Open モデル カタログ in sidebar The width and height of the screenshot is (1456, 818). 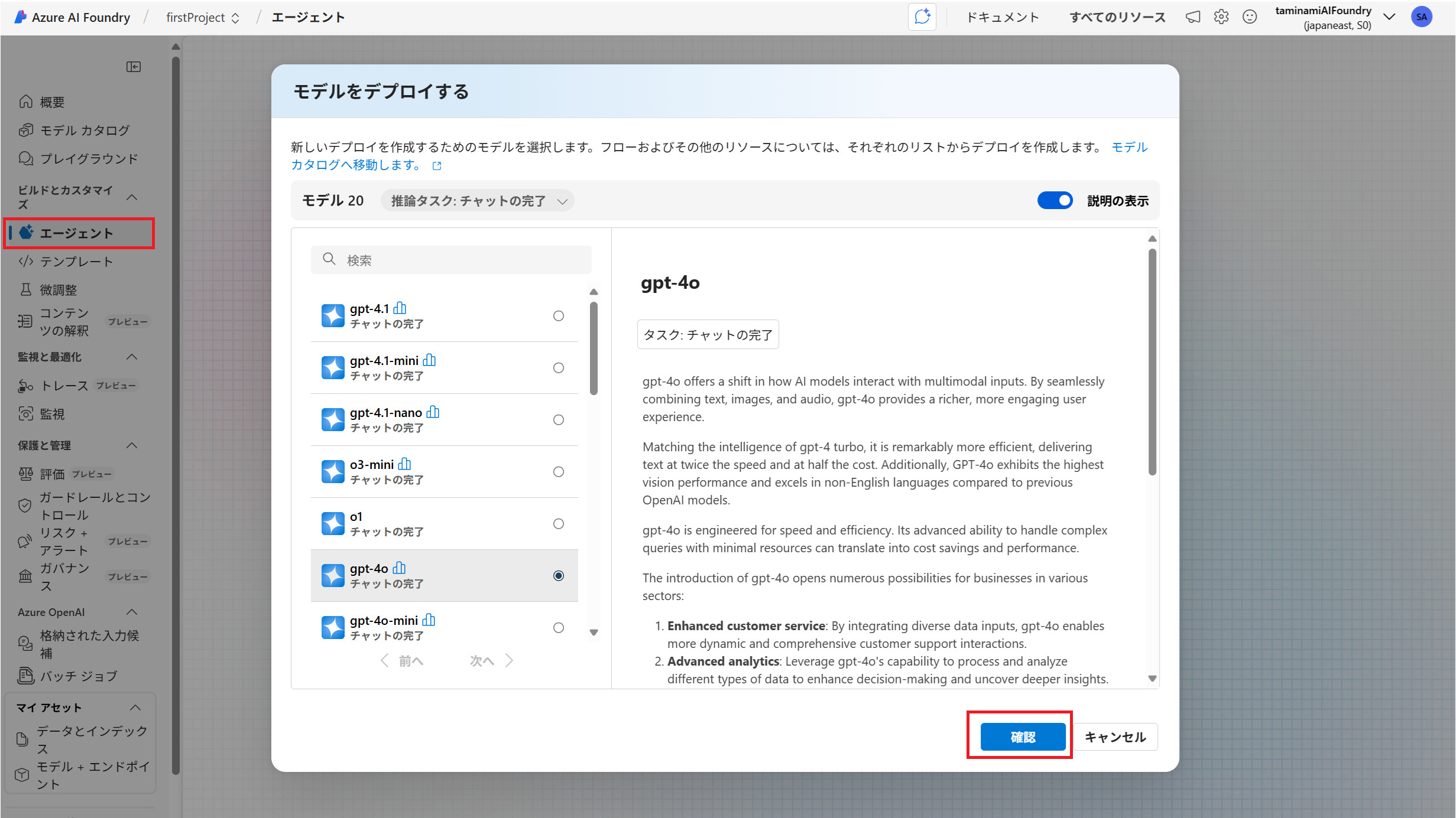tap(85, 131)
